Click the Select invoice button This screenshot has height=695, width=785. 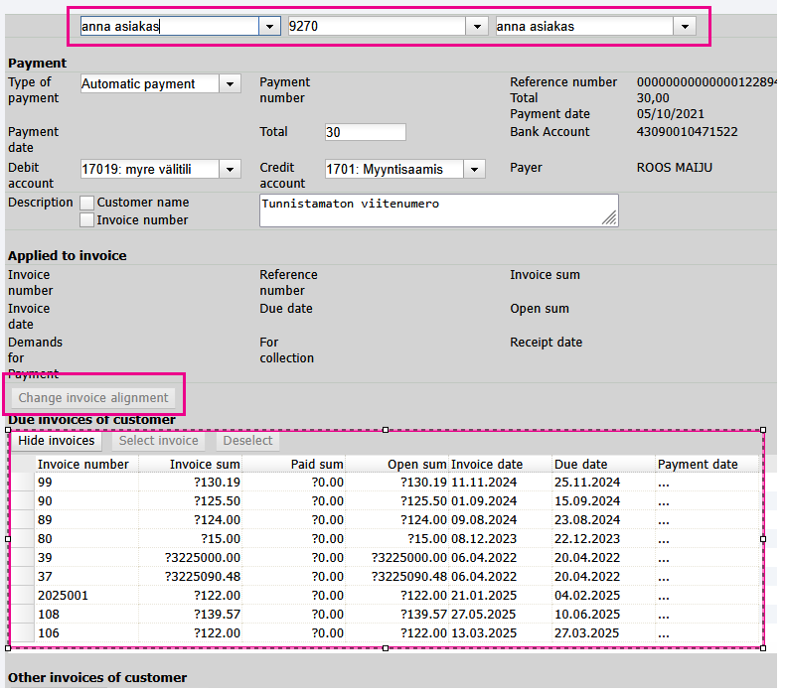point(158,441)
